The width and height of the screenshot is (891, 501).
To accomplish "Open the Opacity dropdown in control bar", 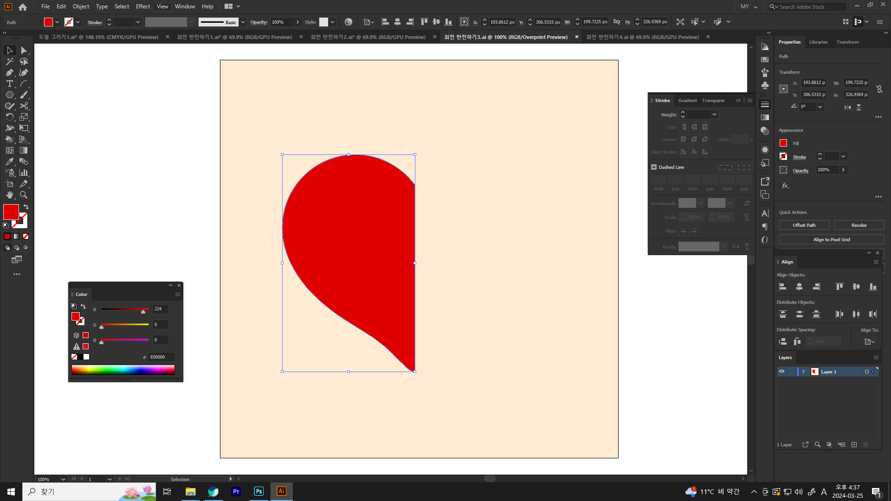I will [297, 22].
